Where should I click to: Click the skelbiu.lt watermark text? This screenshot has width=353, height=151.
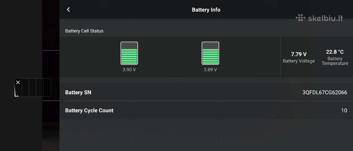click(325, 18)
